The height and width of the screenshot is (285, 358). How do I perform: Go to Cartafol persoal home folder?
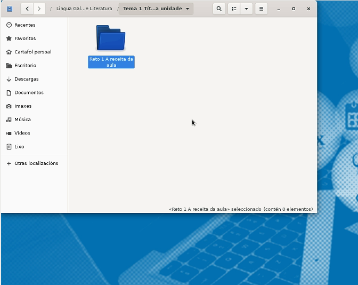click(32, 52)
